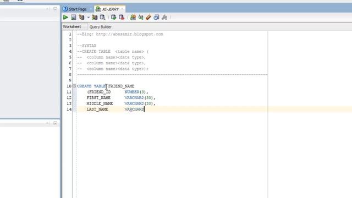Click VARCHAR2(30) on line 13
The image size is (352, 198).
[139, 103]
